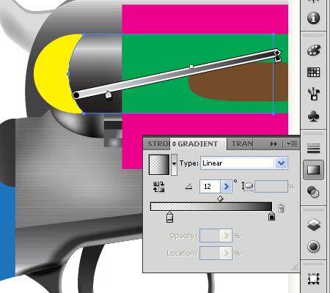Open the Brushes panel icon
This screenshot has height=293, width=330.
point(313,94)
